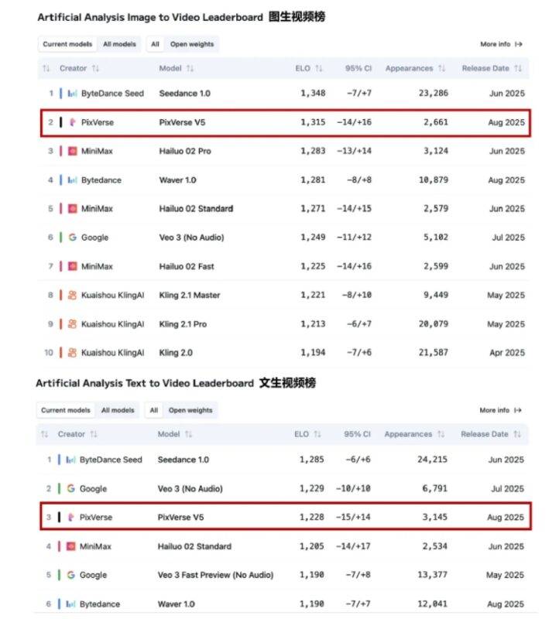The width and height of the screenshot is (559, 619).
Task: Click Waver 1.0 in Image to Video table
Action: 177,180
